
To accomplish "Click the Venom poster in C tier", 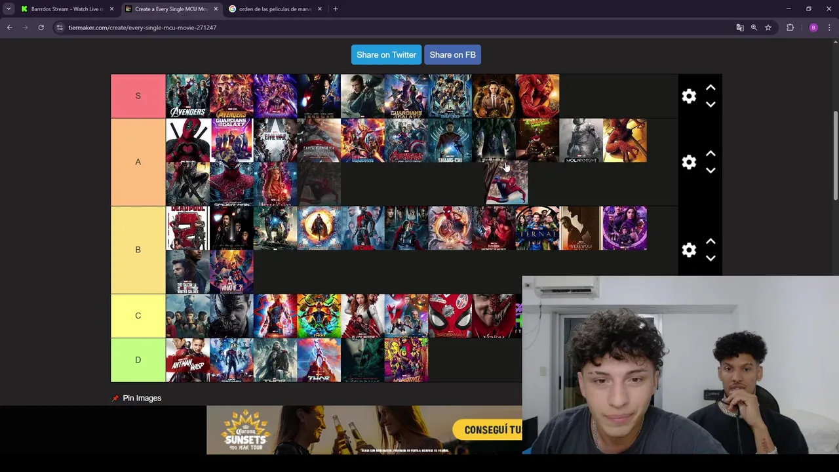I will (231, 316).
